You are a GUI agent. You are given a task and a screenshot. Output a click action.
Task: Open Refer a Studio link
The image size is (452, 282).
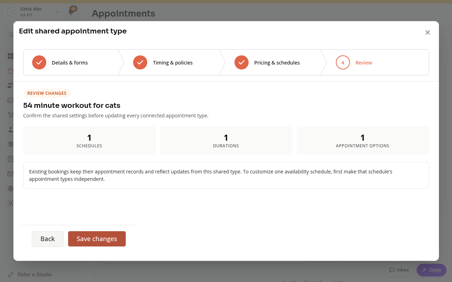pos(30,275)
